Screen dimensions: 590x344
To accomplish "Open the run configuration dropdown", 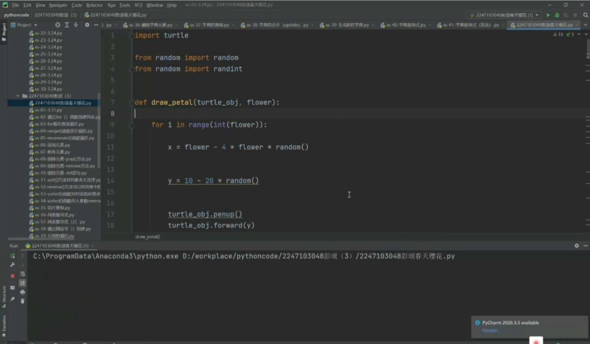I will [504, 15].
